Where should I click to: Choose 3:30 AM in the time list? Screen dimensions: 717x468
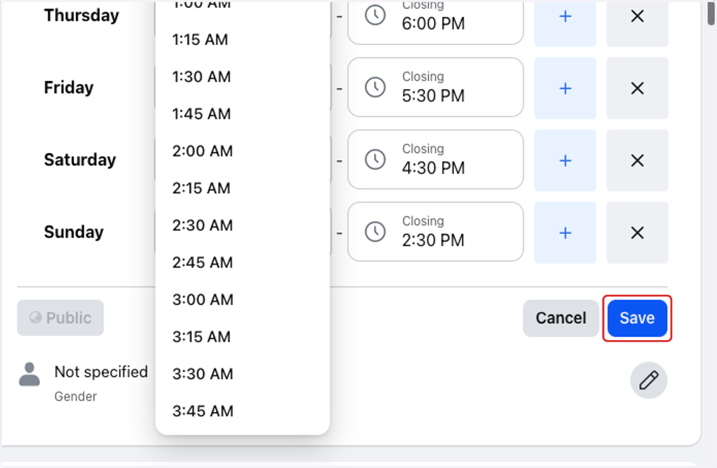point(243,374)
